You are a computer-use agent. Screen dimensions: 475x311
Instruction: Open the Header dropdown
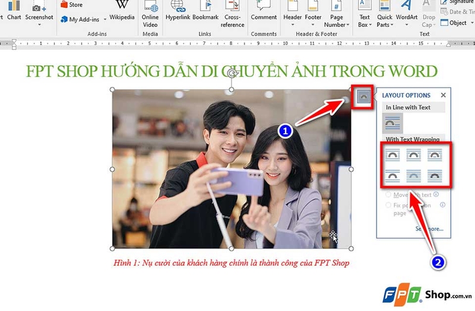pyautogui.click(x=292, y=14)
